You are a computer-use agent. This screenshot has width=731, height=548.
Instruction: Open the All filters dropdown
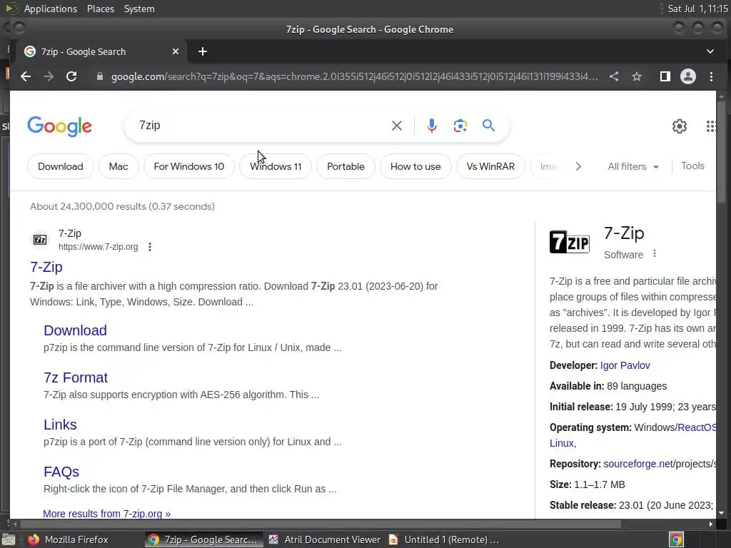pyautogui.click(x=632, y=166)
